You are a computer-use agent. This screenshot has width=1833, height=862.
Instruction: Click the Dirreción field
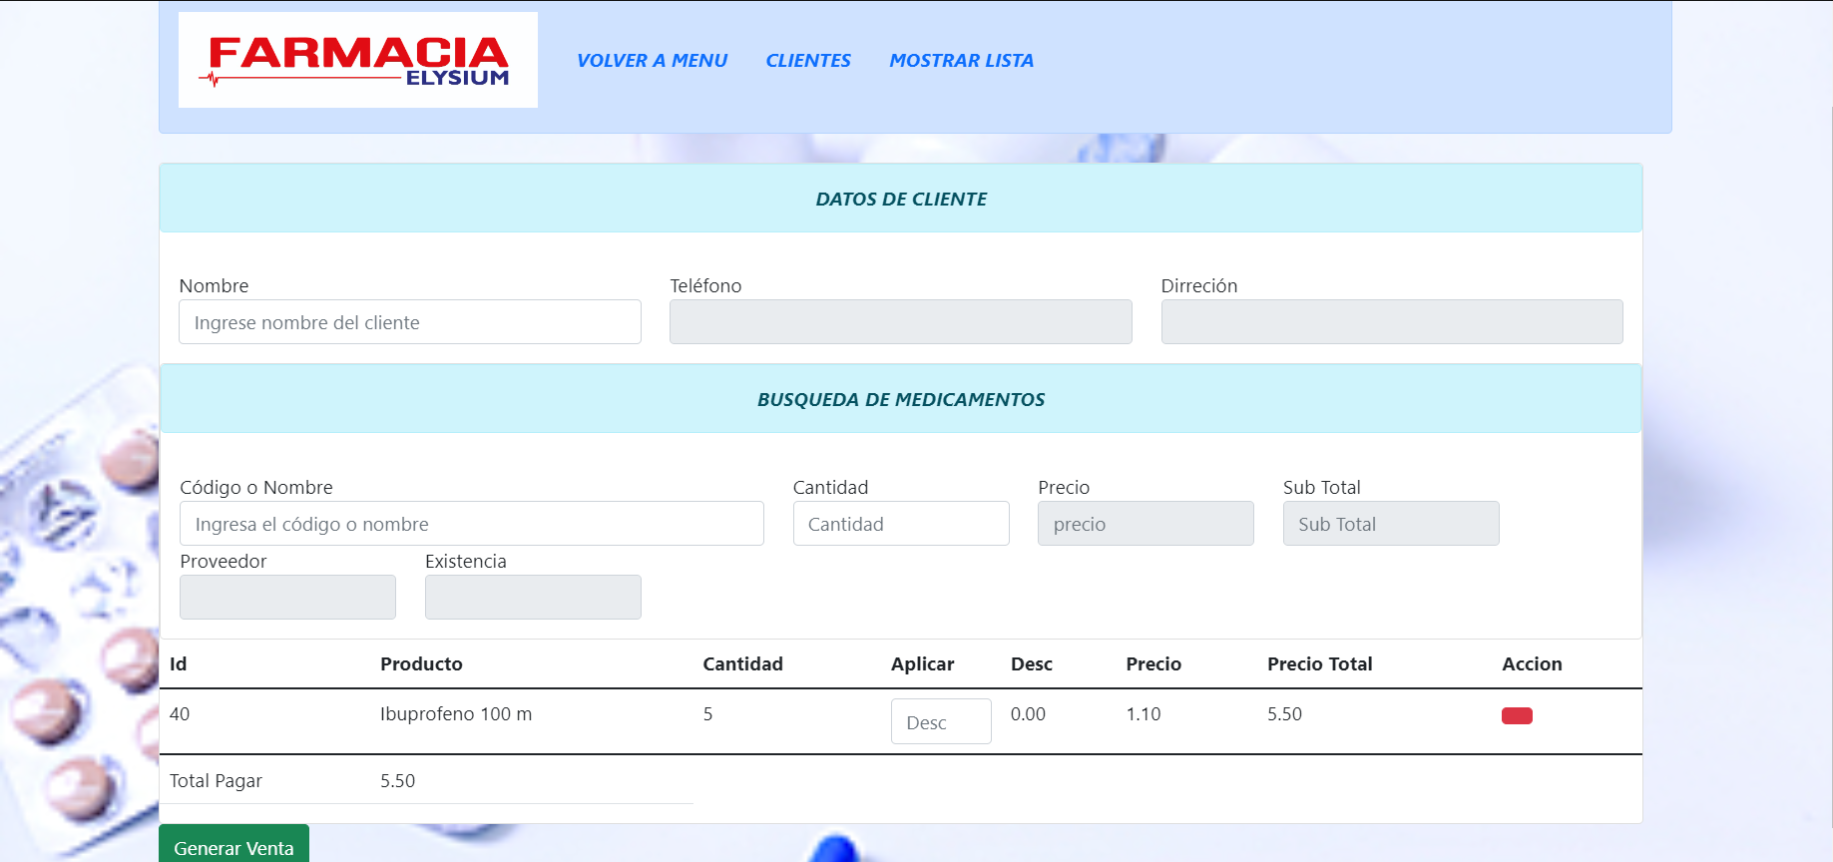[x=1391, y=322]
